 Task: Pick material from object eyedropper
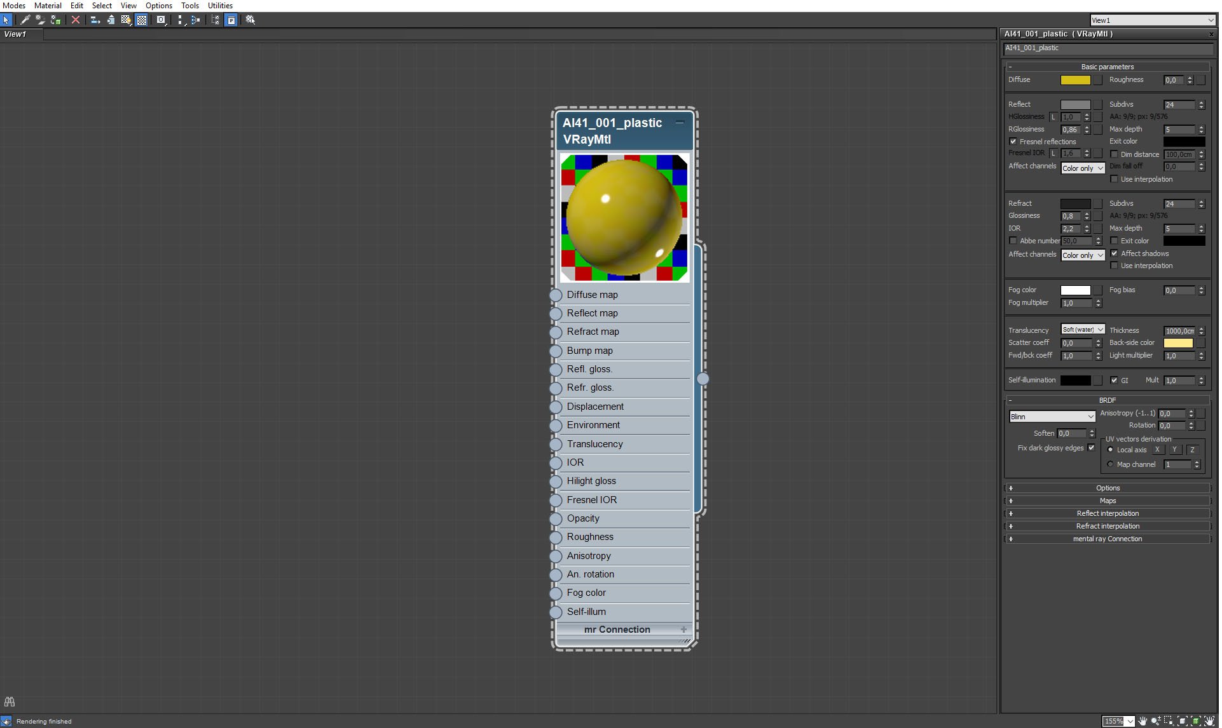tap(25, 20)
